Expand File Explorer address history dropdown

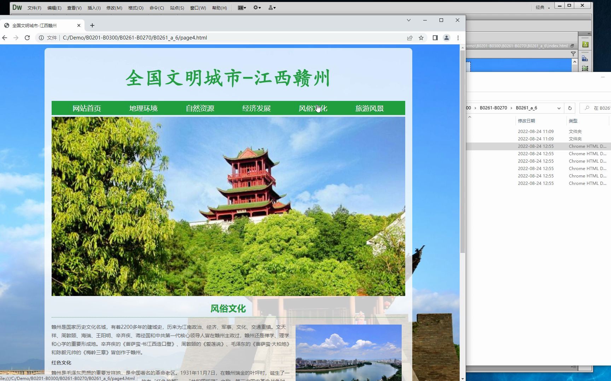(x=559, y=108)
